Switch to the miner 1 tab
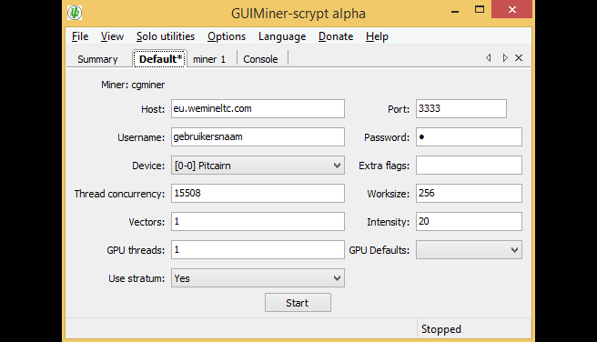This screenshot has height=342, width=597. click(209, 59)
